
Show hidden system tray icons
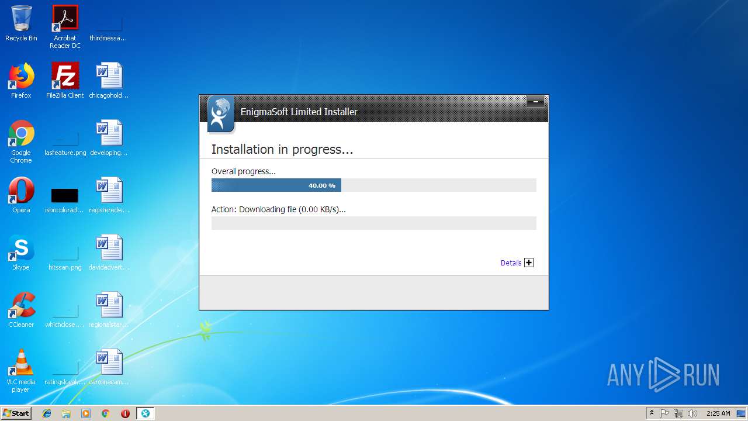(x=652, y=413)
